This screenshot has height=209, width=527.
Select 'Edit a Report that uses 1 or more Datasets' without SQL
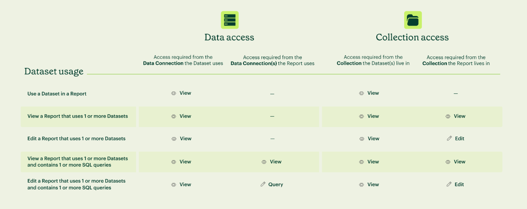(x=76, y=138)
